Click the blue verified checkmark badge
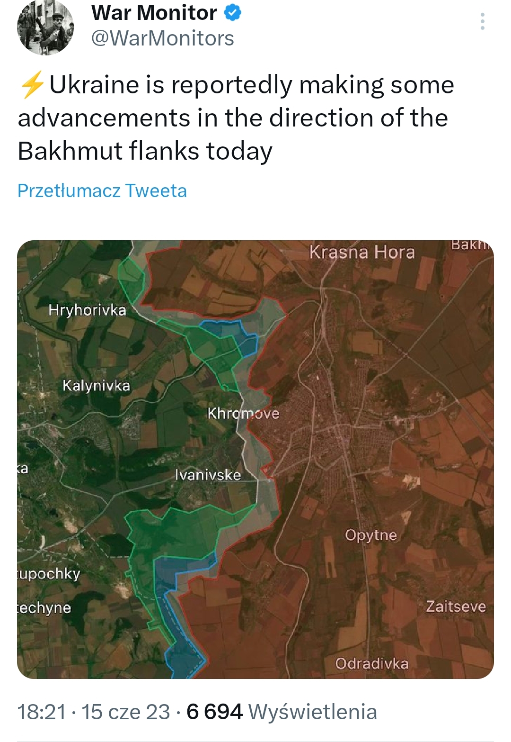This screenshot has width=511, height=742. (232, 13)
